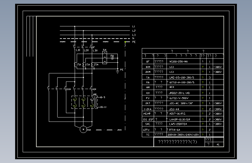Click model RT14-6A in 1.2FU row
The image size is (252, 163).
(x=174, y=130)
